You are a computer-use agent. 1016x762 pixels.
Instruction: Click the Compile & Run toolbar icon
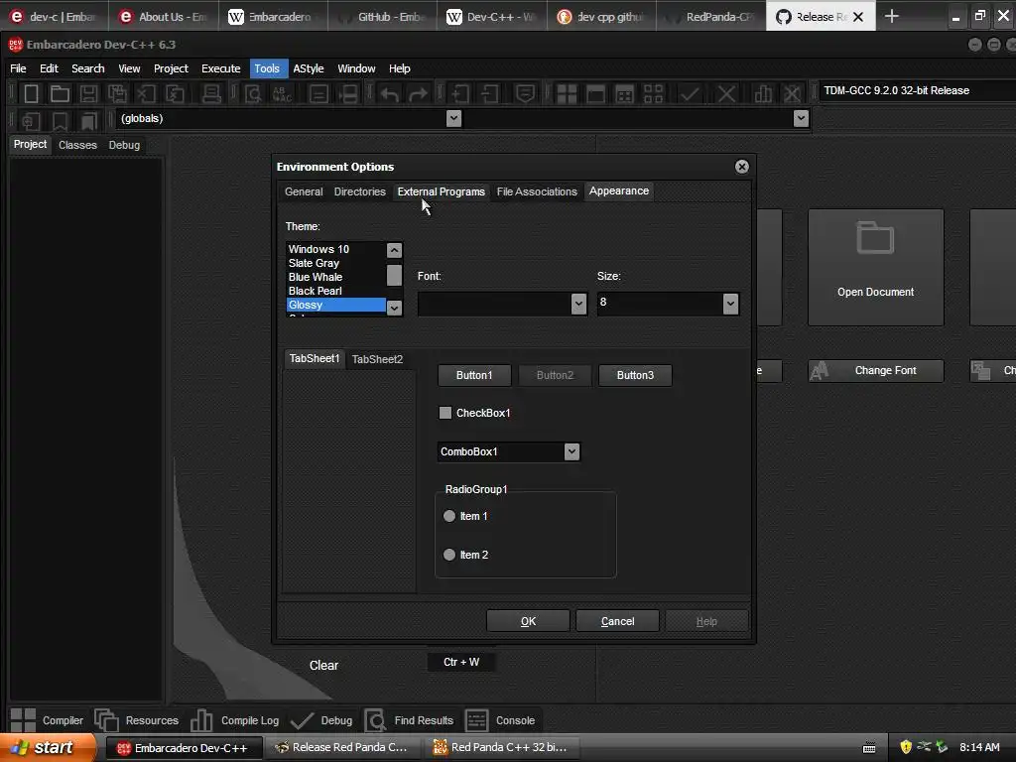[x=625, y=94]
